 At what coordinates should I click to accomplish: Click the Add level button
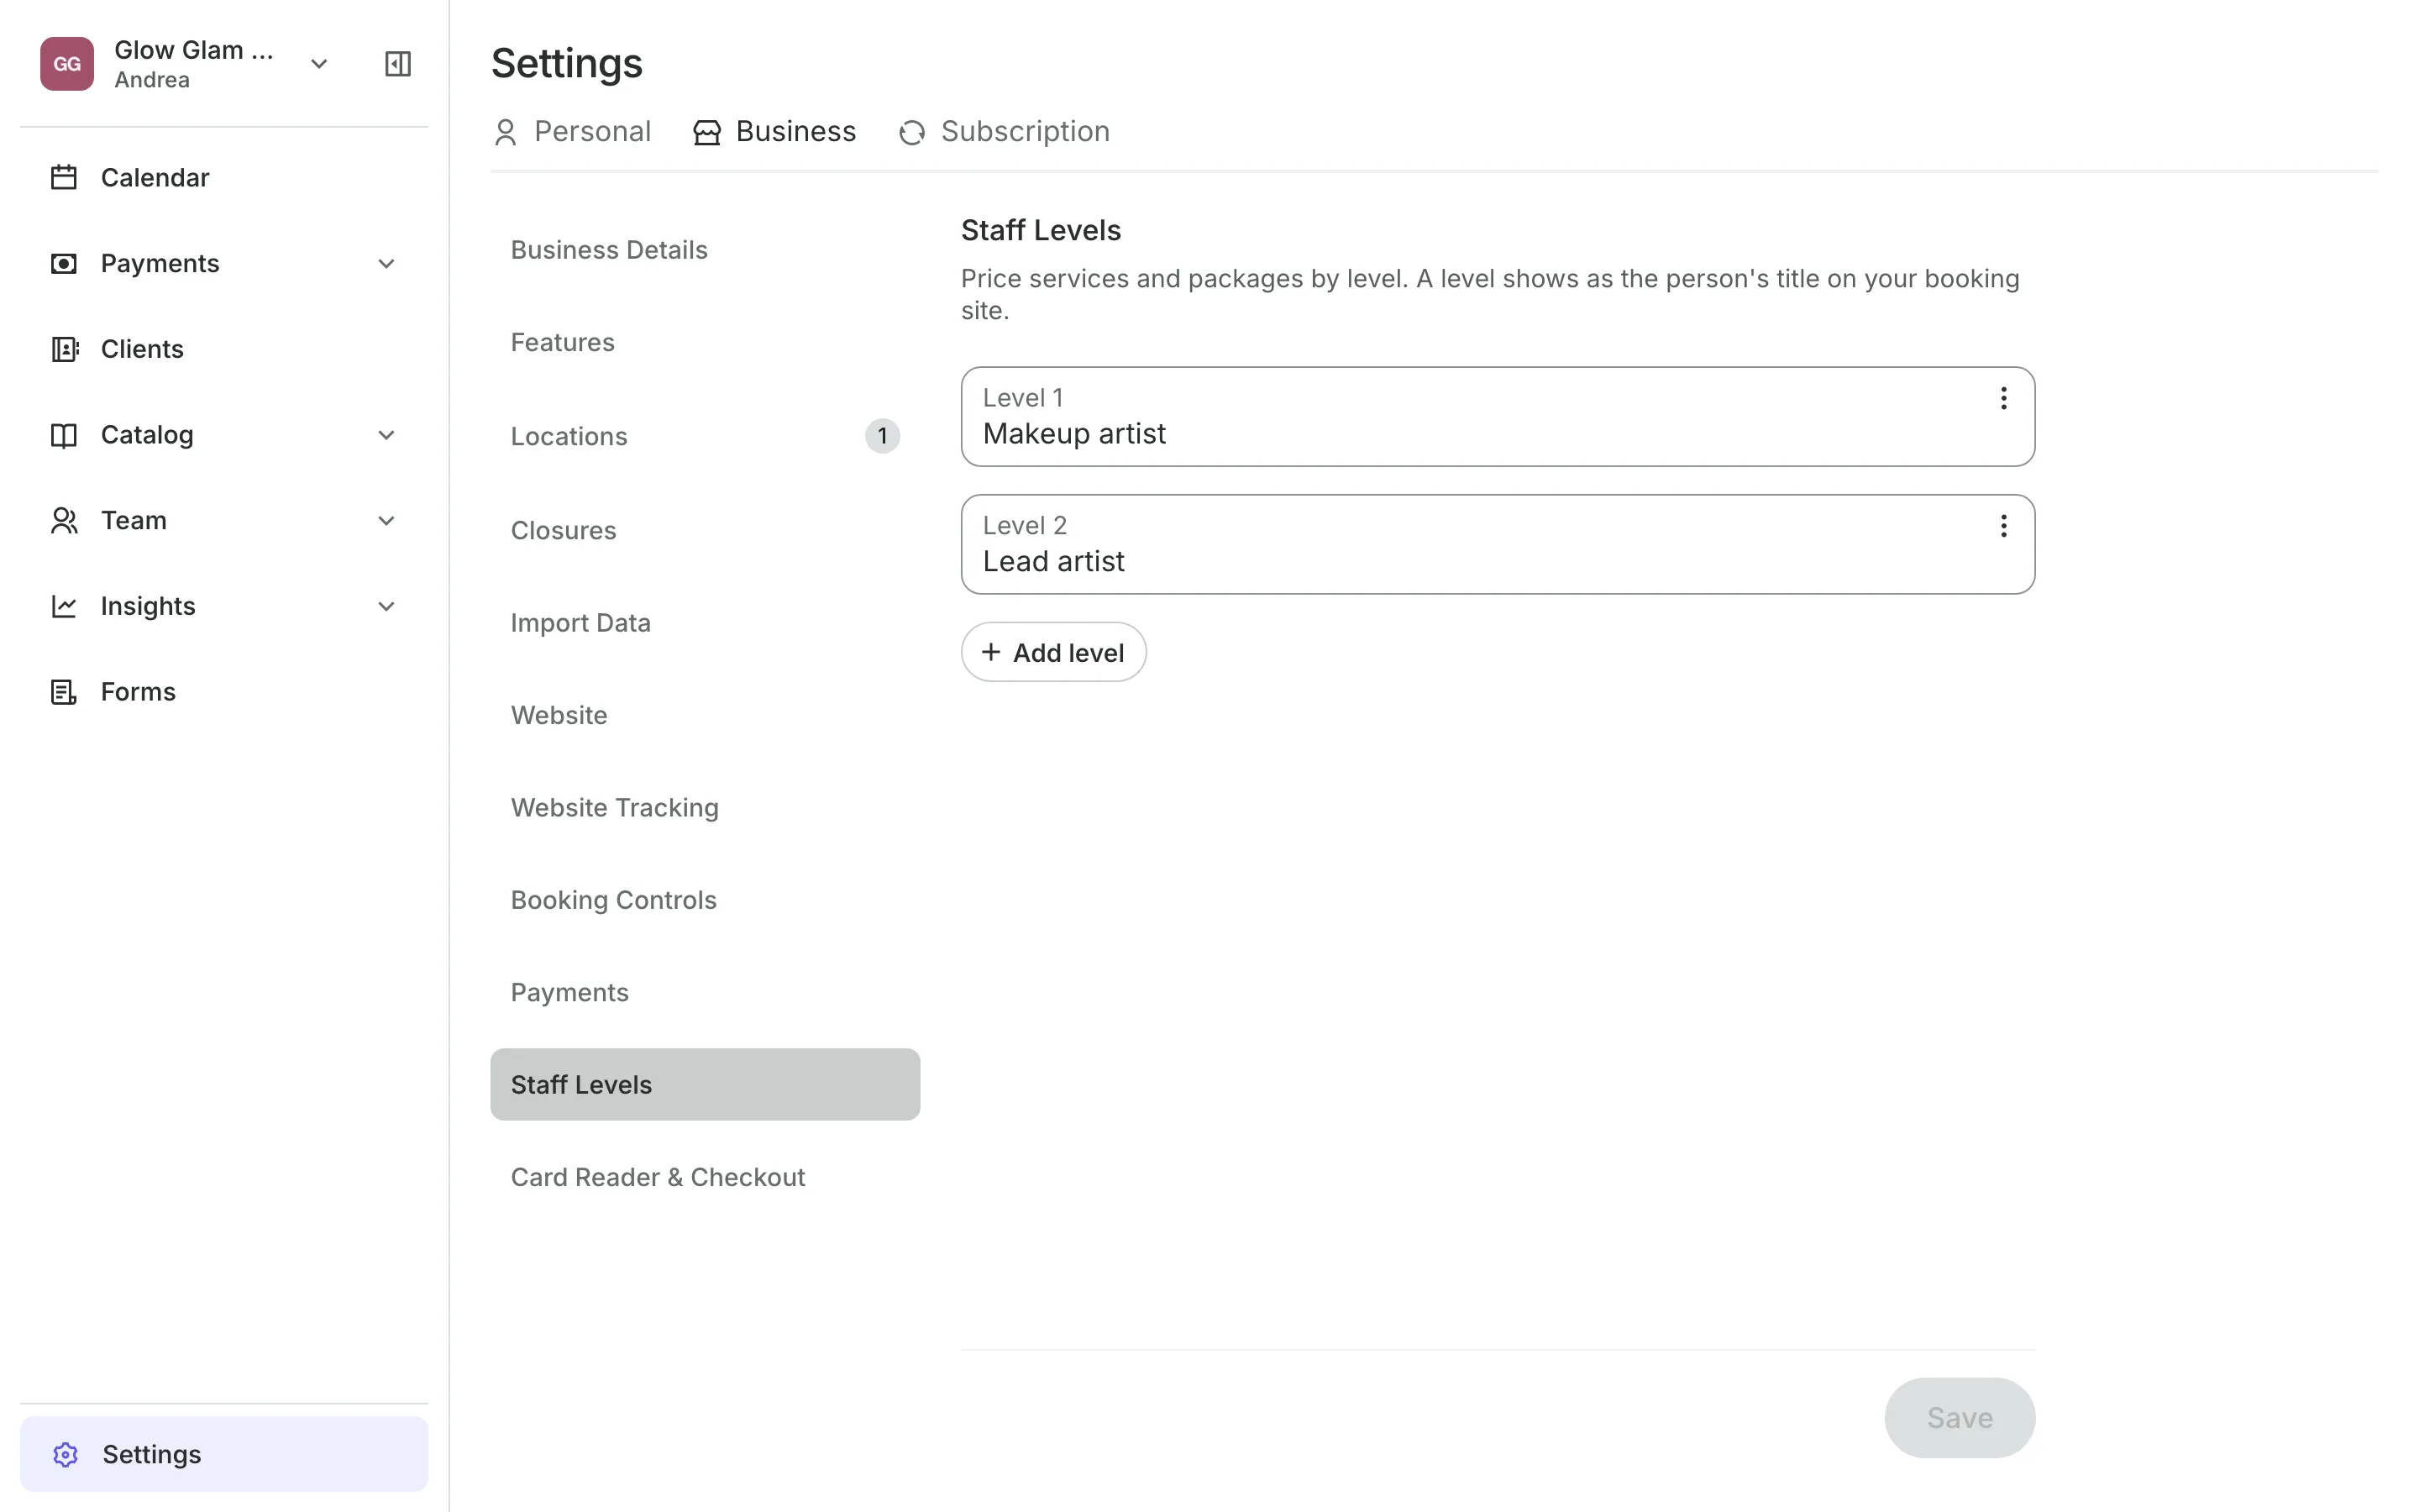[x=1053, y=652]
